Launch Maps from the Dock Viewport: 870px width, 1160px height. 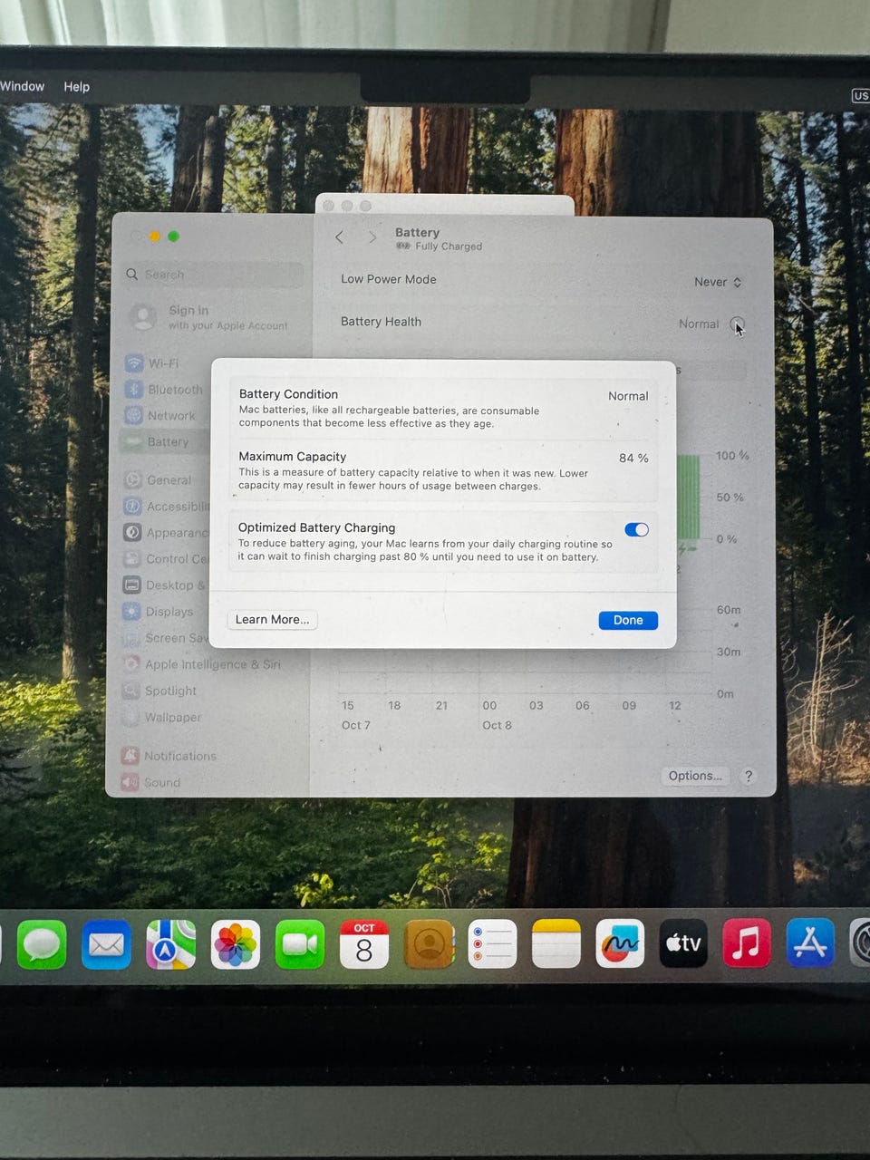[170, 944]
